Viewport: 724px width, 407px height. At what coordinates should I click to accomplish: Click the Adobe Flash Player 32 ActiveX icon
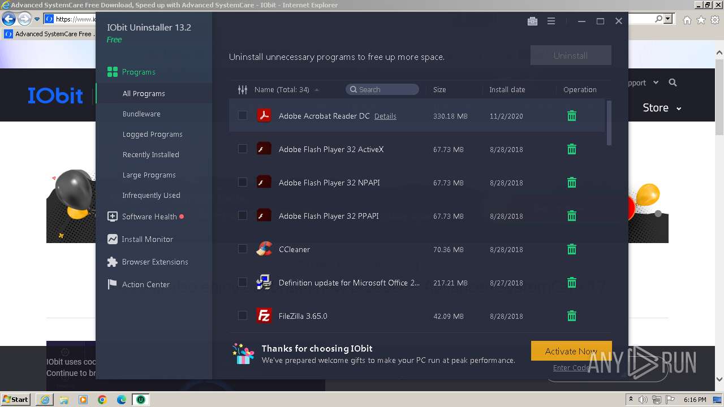pos(264,149)
